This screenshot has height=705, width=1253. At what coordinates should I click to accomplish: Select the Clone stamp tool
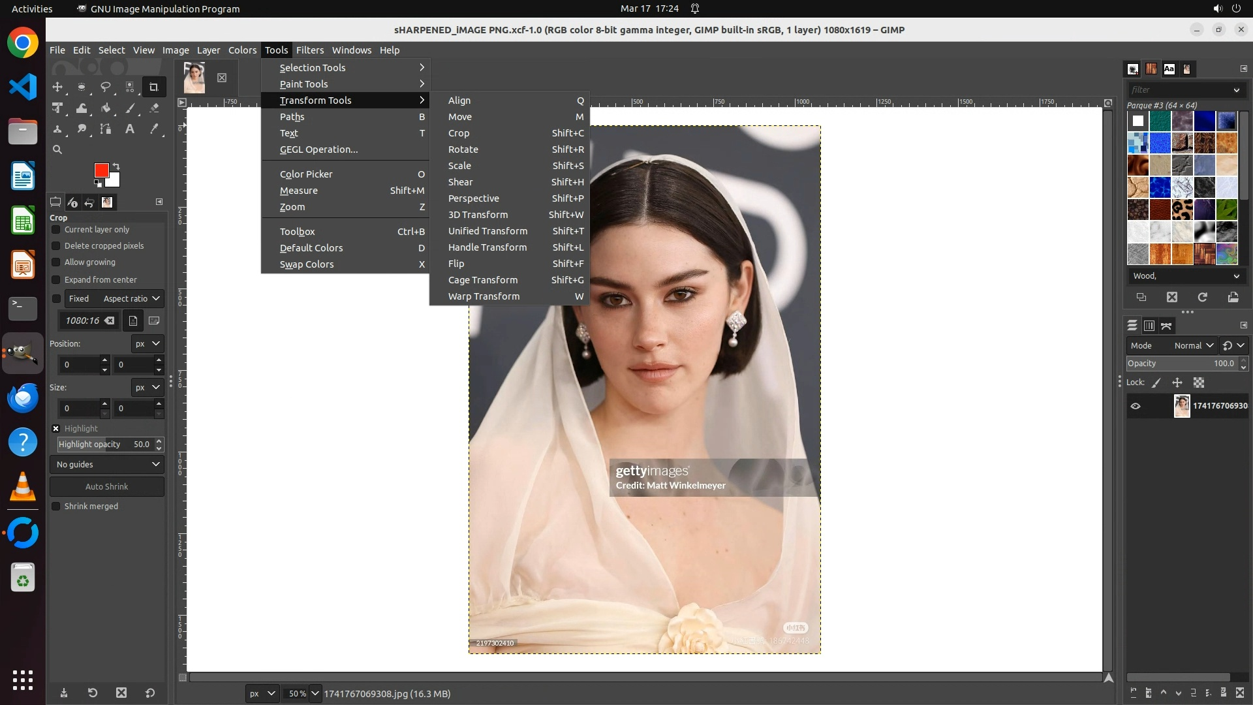point(57,129)
